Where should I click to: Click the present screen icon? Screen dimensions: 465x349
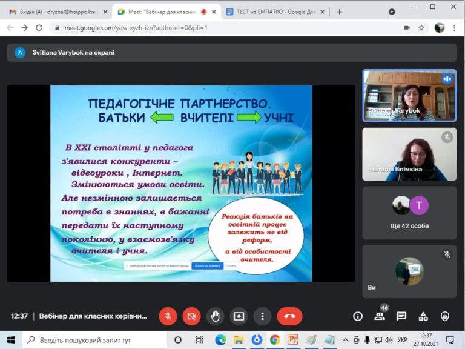(239, 316)
